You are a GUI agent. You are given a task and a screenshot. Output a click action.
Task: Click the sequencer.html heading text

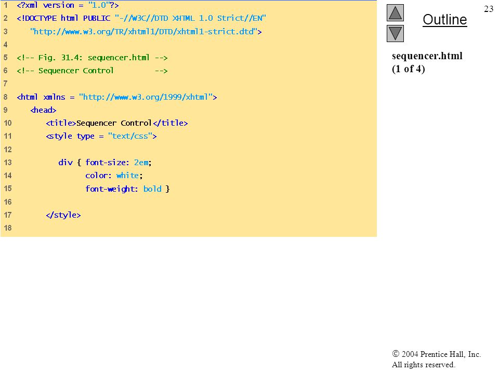point(427,56)
